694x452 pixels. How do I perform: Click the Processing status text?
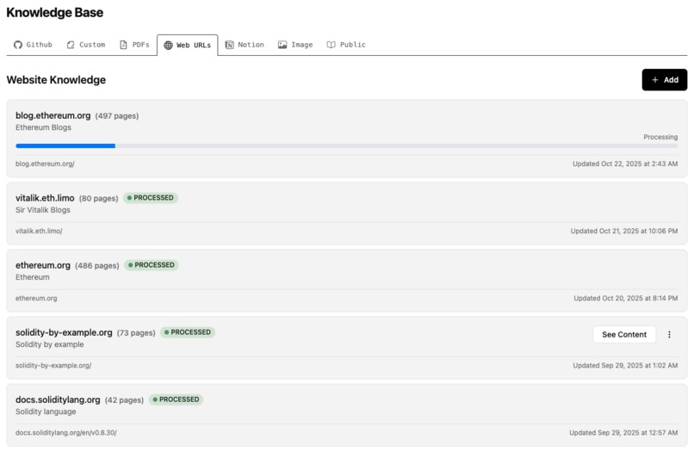click(660, 137)
